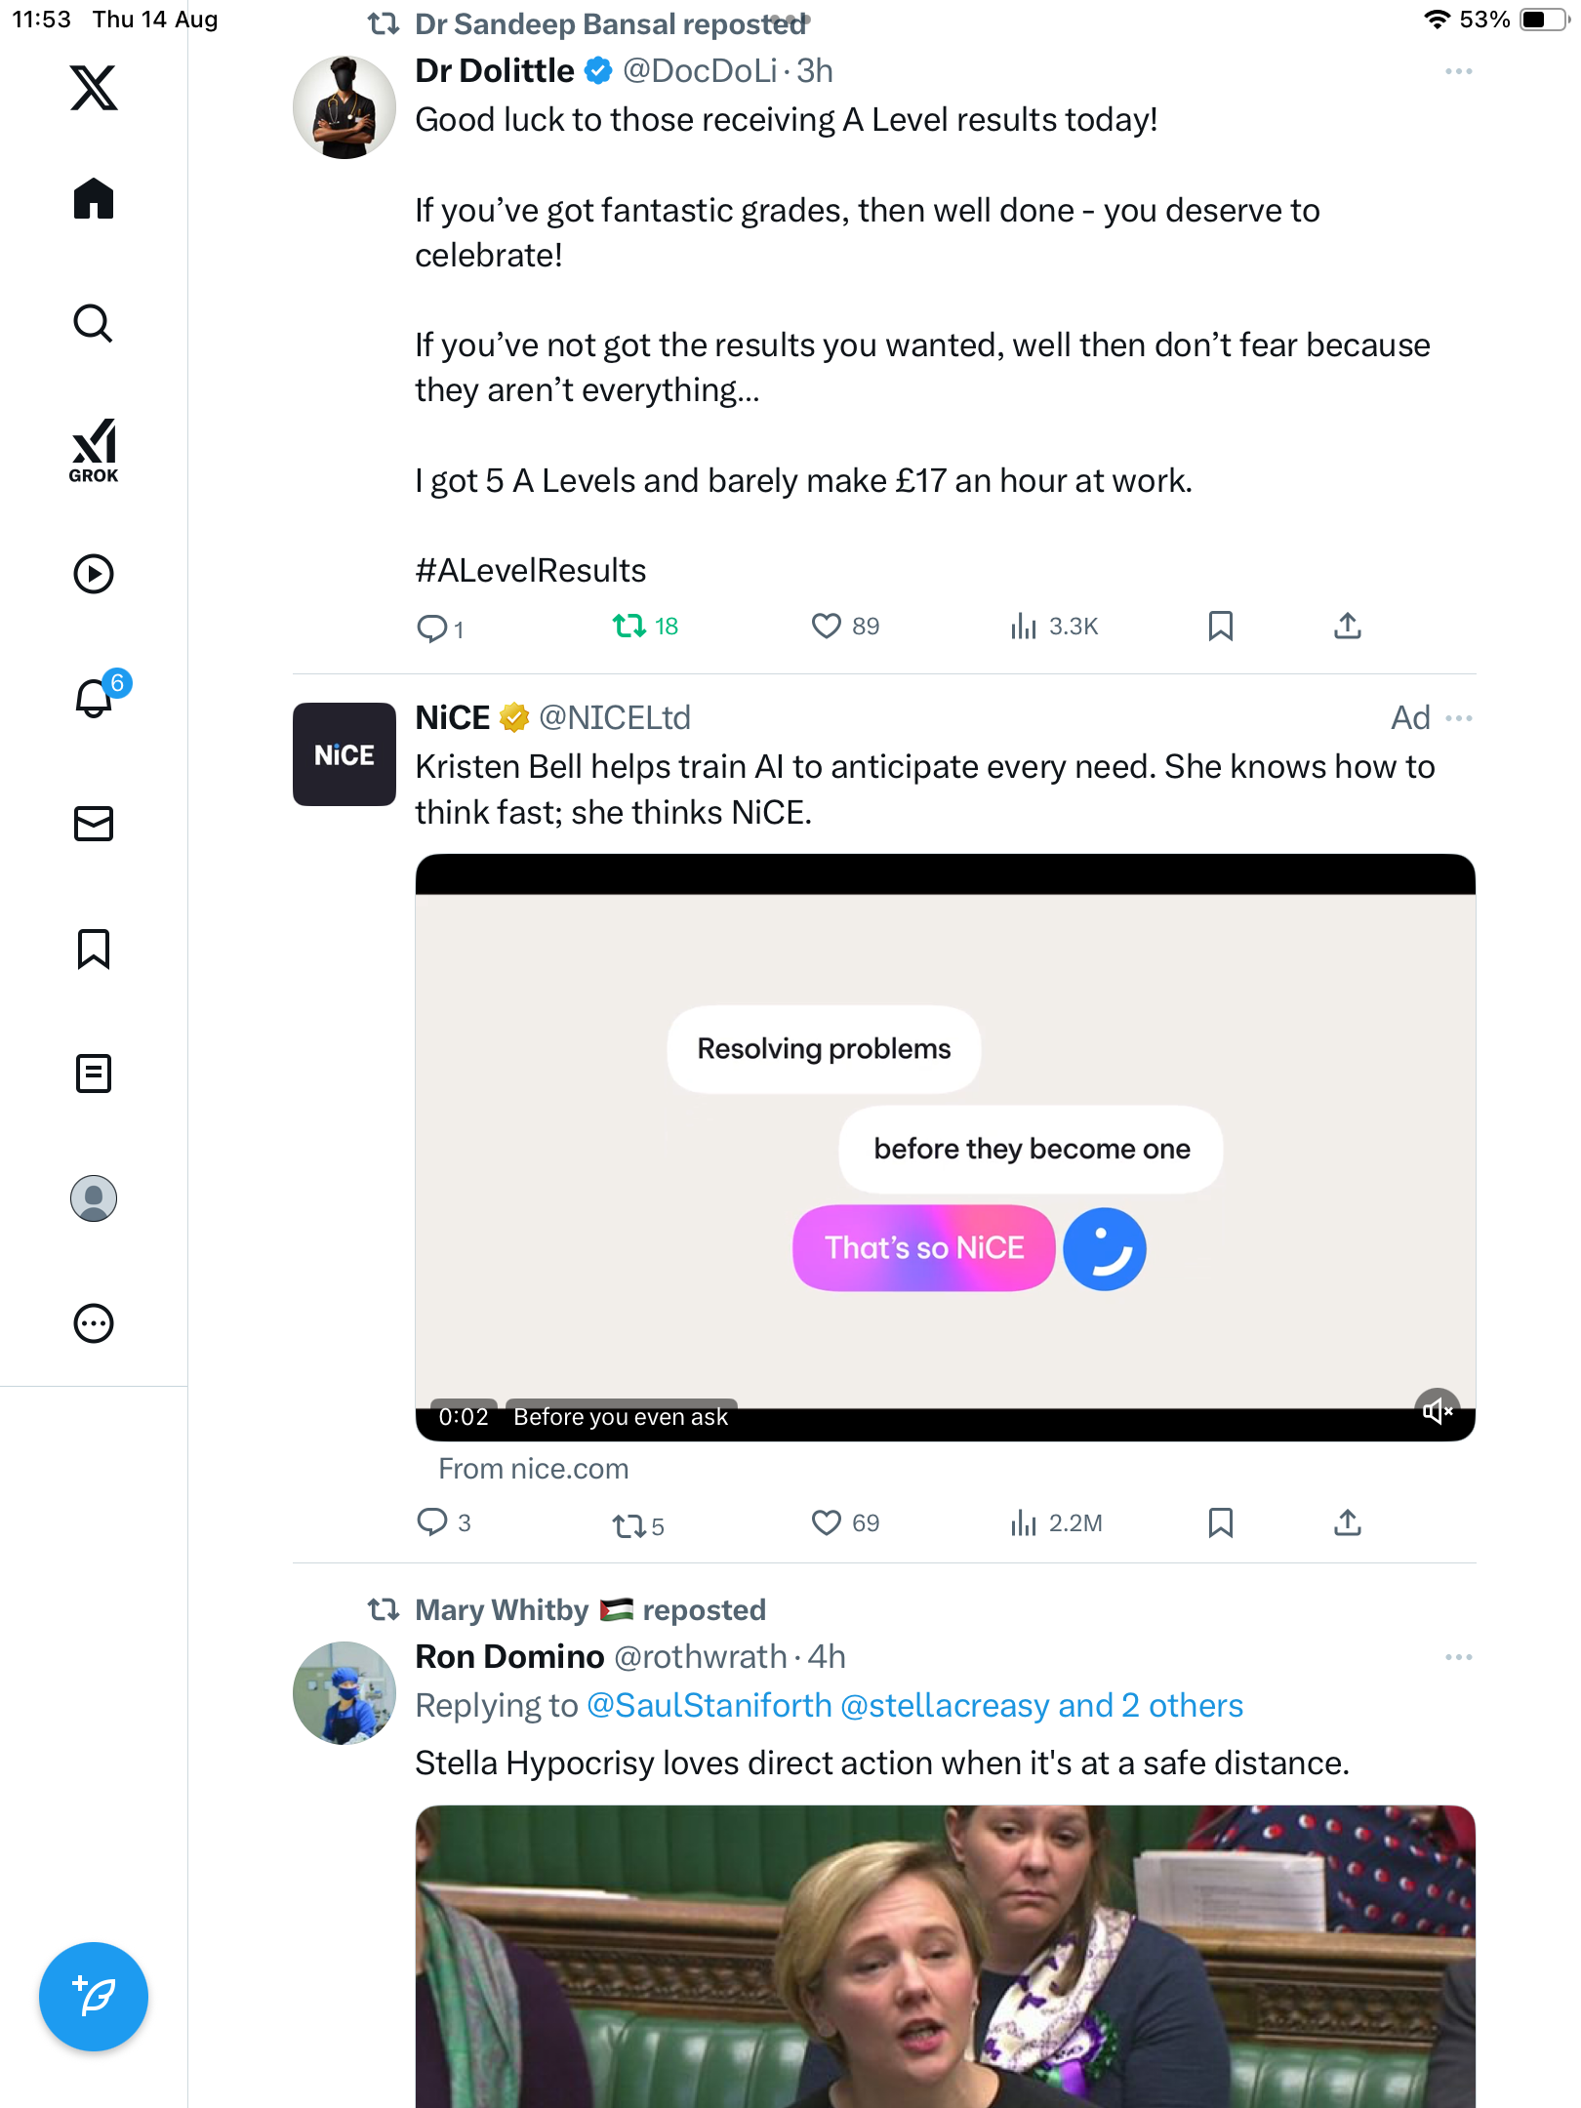Screen dimensions: 1581x2108
Task: Open sidebar More menu
Action: 94,1323
